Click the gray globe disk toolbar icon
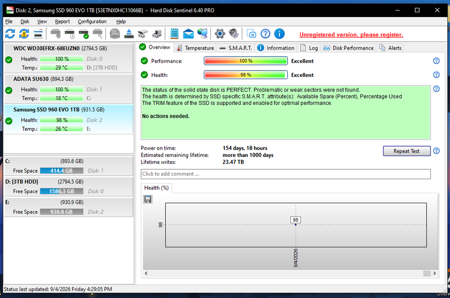 115,34
